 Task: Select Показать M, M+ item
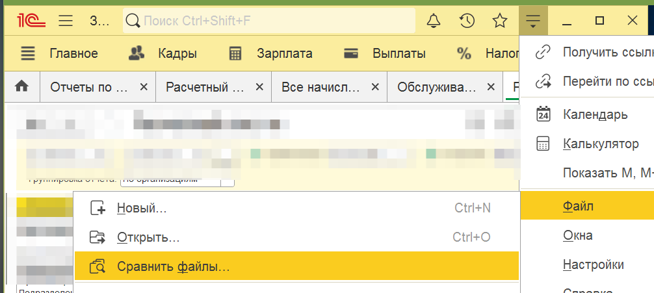[x=587, y=173]
